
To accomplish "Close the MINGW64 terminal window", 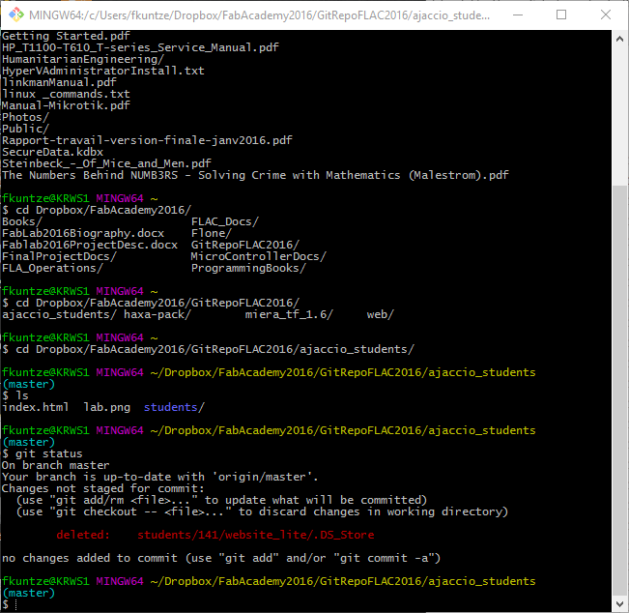I will coord(606,15).
